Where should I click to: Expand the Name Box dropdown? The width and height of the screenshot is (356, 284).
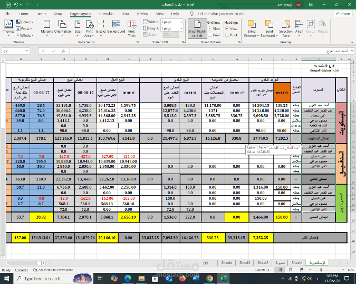point(27,51)
